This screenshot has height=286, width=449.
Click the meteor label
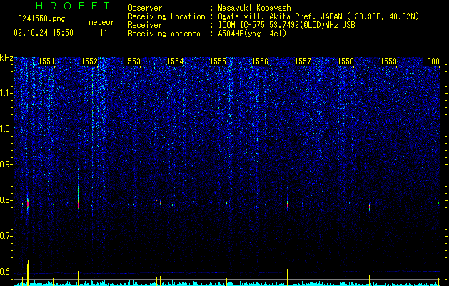(x=101, y=22)
